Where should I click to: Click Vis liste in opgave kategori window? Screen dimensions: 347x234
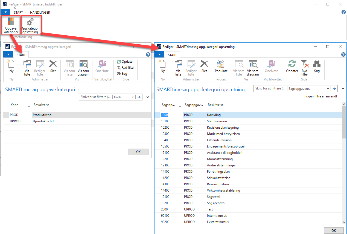tap(27, 68)
